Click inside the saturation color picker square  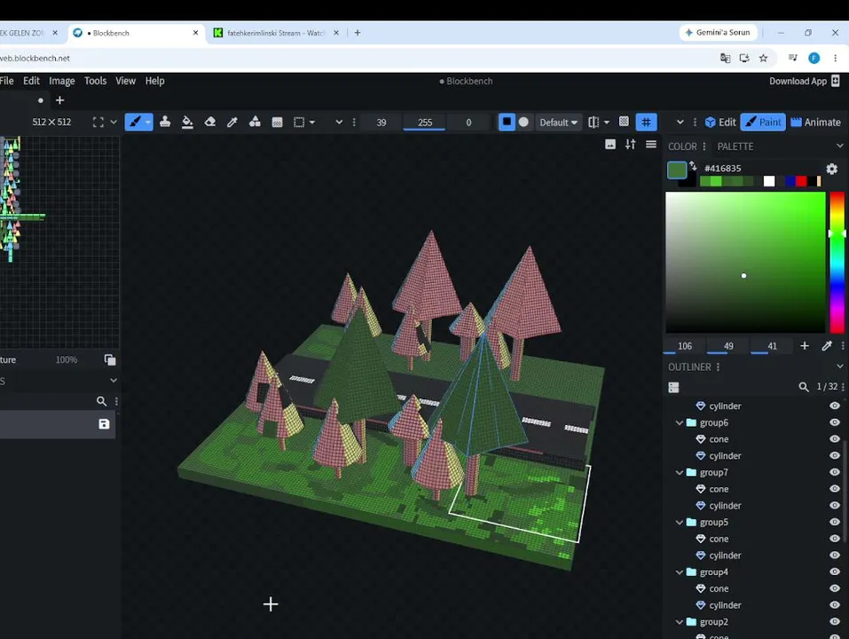pyautogui.click(x=745, y=262)
